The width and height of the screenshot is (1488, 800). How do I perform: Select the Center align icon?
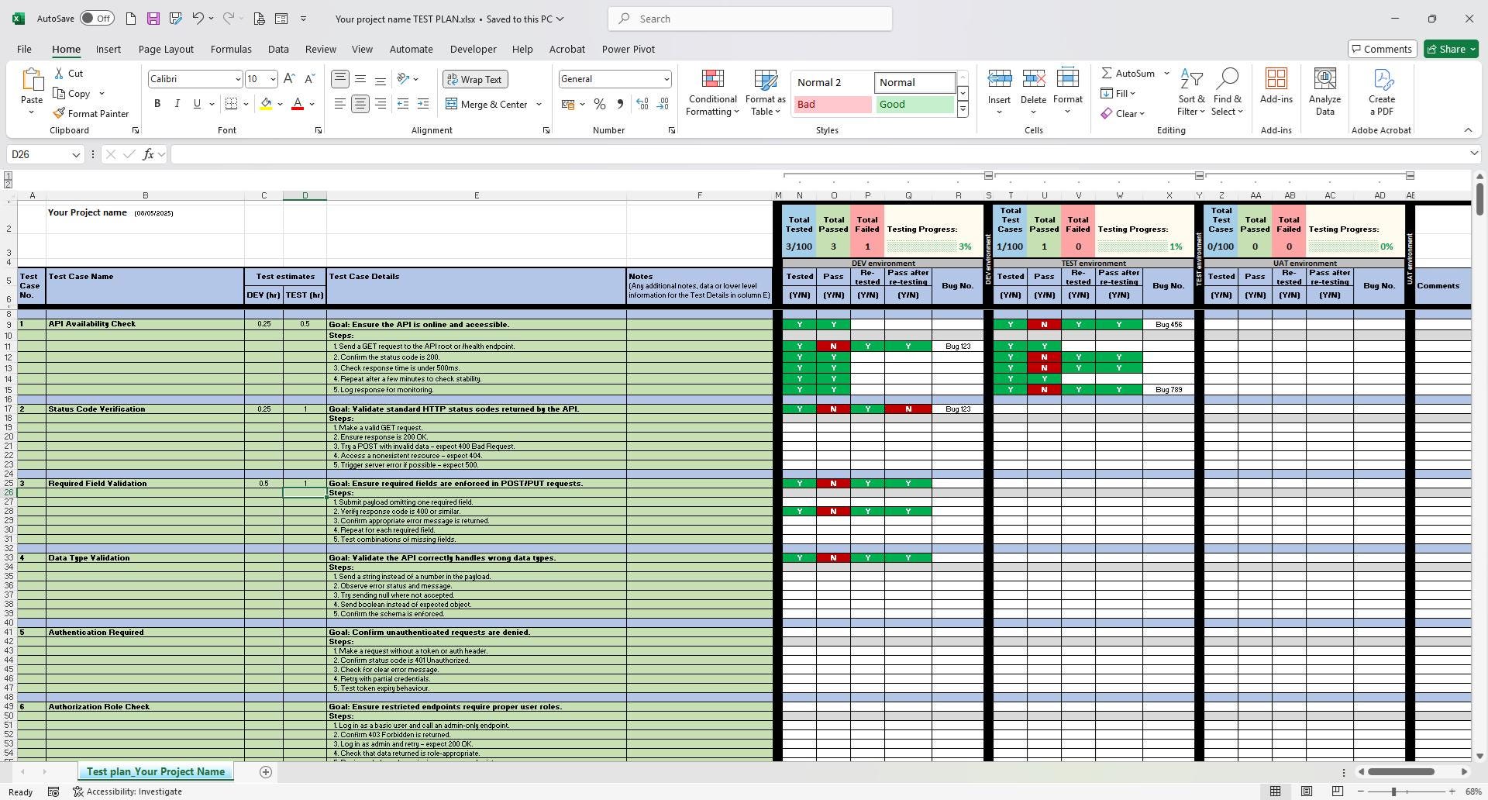(360, 104)
